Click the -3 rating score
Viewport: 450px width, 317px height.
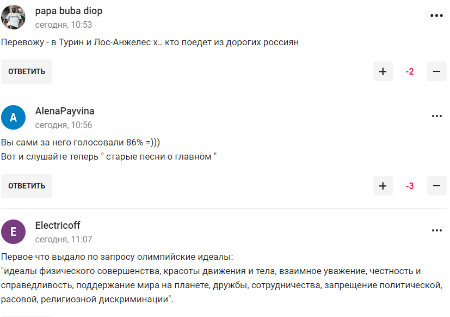pyautogui.click(x=410, y=186)
